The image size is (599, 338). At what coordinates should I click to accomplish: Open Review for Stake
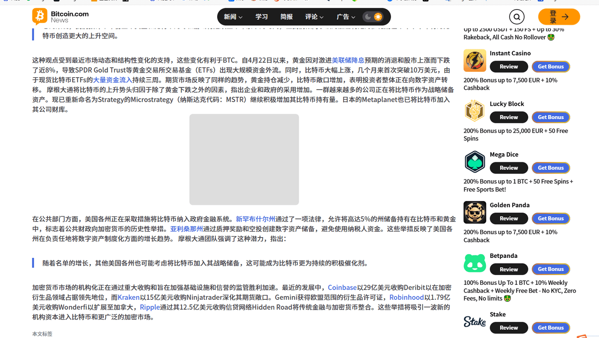509,328
